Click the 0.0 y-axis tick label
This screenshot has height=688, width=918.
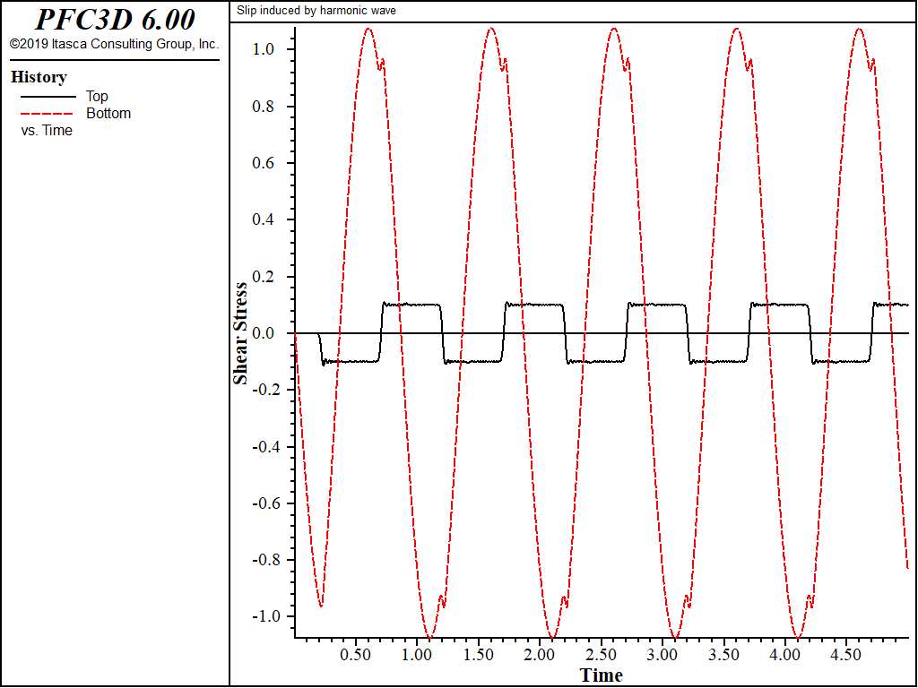pyautogui.click(x=264, y=333)
